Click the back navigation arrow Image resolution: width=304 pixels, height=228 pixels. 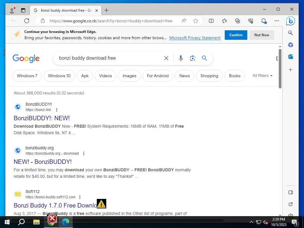click(x=14, y=21)
